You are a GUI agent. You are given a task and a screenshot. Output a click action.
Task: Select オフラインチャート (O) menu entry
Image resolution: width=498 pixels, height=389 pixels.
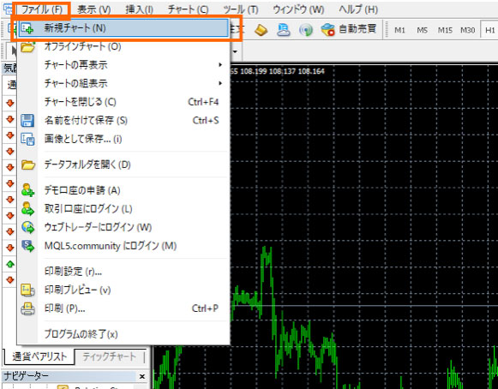[123, 46]
